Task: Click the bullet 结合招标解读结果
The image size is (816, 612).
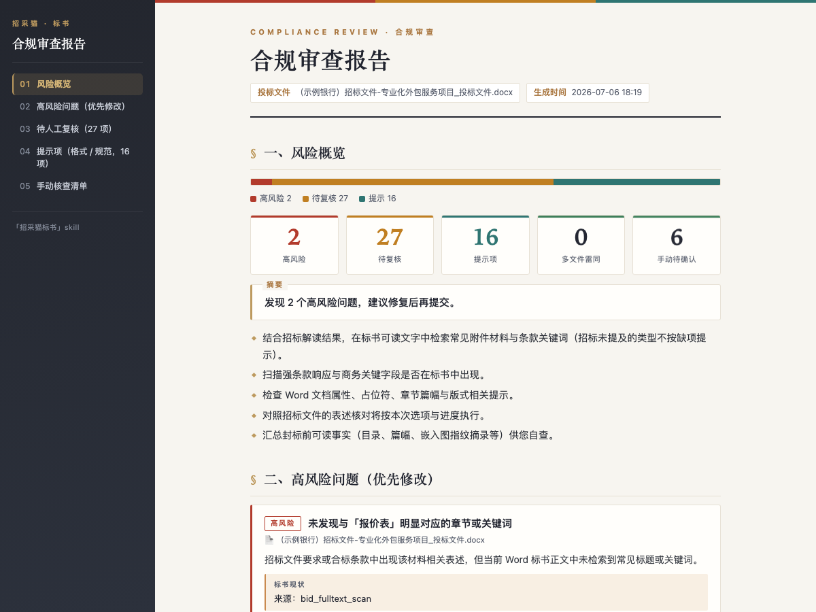Action: pyautogui.click(x=484, y=346)
